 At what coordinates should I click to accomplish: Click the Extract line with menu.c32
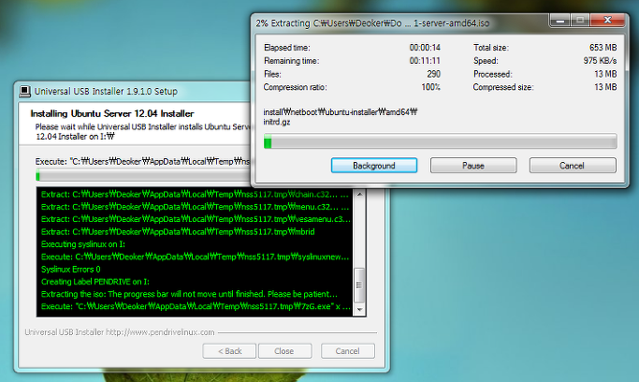pyautogui.click(x=195, y=207)
